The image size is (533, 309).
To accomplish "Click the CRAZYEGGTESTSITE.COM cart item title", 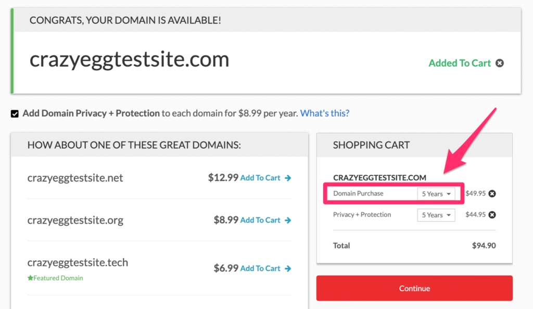I will tap(379, 177).
